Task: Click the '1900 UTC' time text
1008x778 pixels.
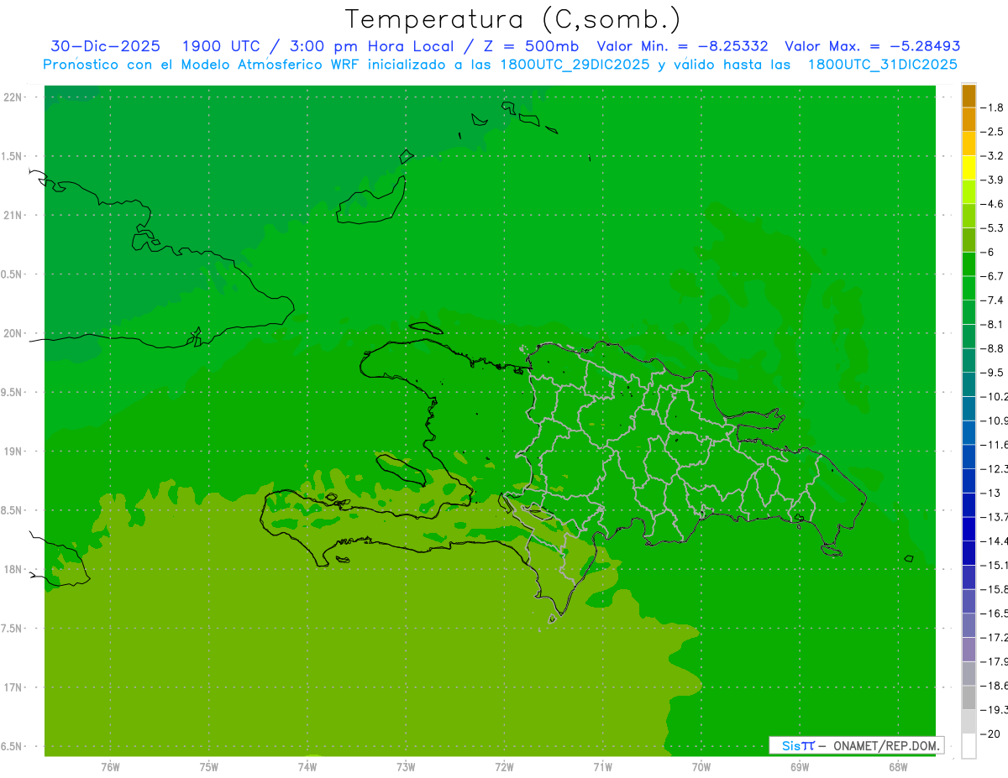Action: [x=220, y=46]
